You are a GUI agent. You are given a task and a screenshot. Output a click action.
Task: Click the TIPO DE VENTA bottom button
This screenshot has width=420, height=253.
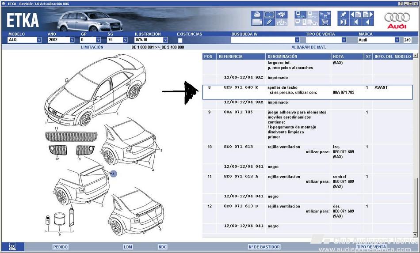[371, 247]
